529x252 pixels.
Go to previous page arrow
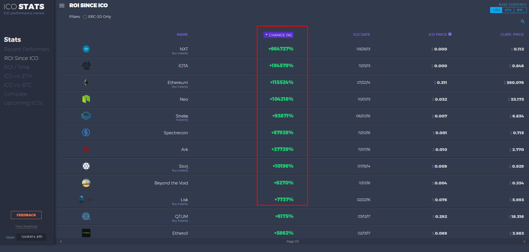click(x=61, y=242)
